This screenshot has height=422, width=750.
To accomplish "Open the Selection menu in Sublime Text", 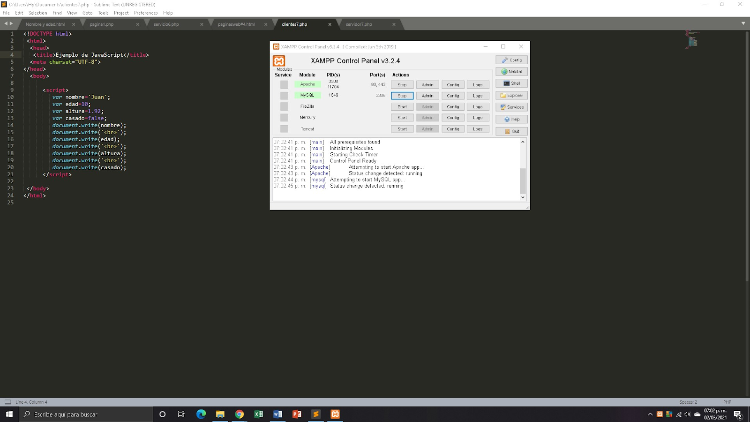I will 37,13.
